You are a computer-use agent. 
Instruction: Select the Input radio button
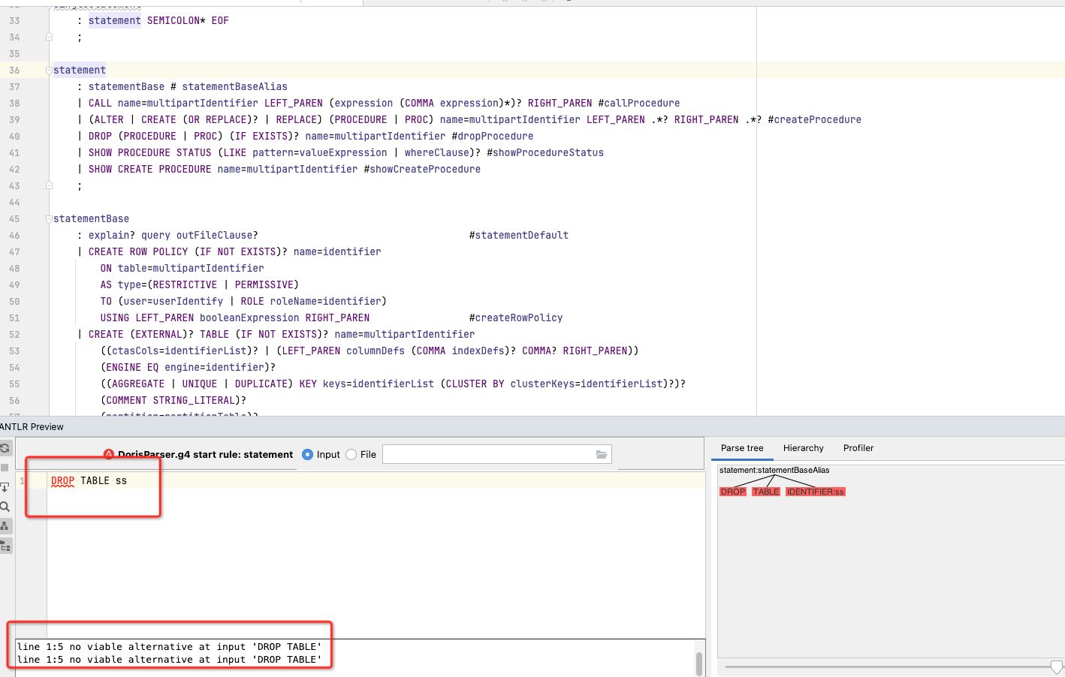307,454
